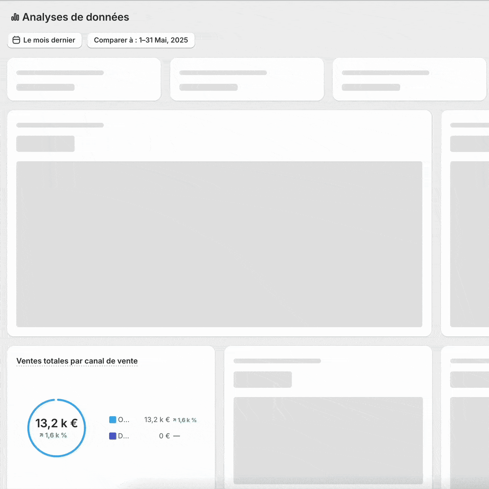Screen dimensions: 489x489
Task: Open 'Ventes totales par canal de vente' report
Action: [77, 361]
